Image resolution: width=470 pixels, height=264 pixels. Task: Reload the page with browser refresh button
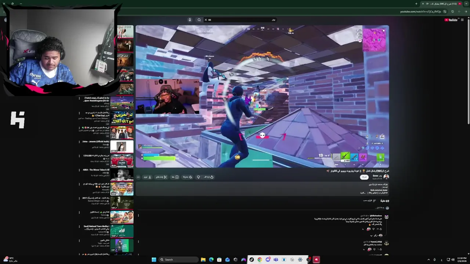[x=453, y=11]
